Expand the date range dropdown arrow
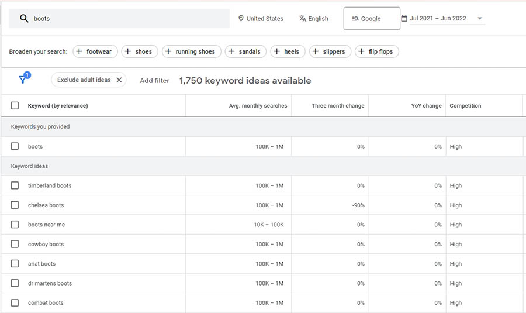 point(480,19)
